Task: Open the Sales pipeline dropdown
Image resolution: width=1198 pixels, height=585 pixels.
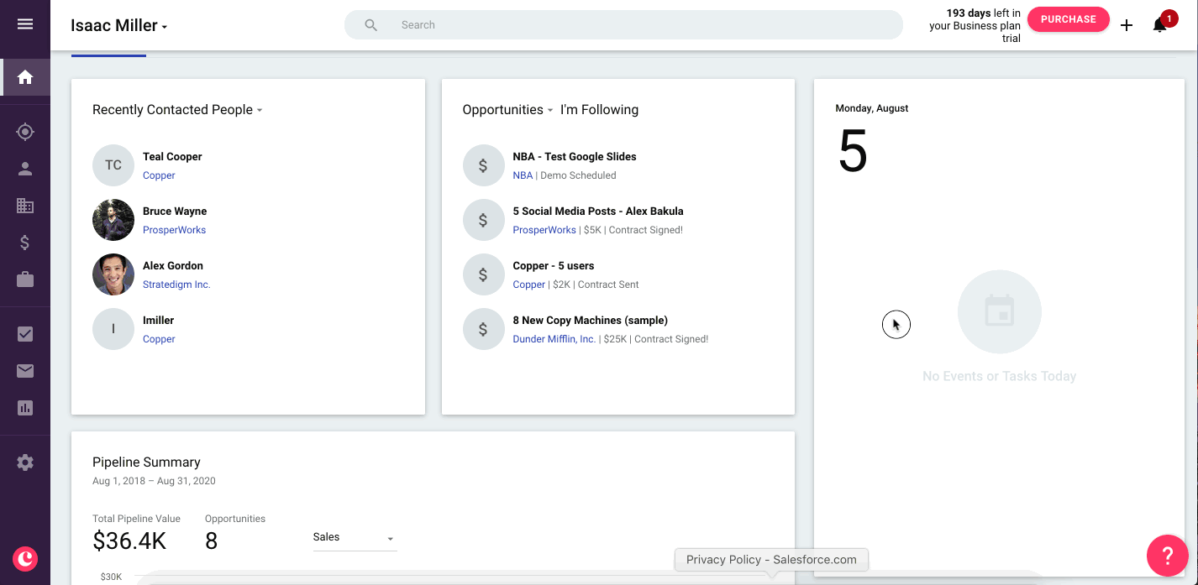Action: [355, 538]
